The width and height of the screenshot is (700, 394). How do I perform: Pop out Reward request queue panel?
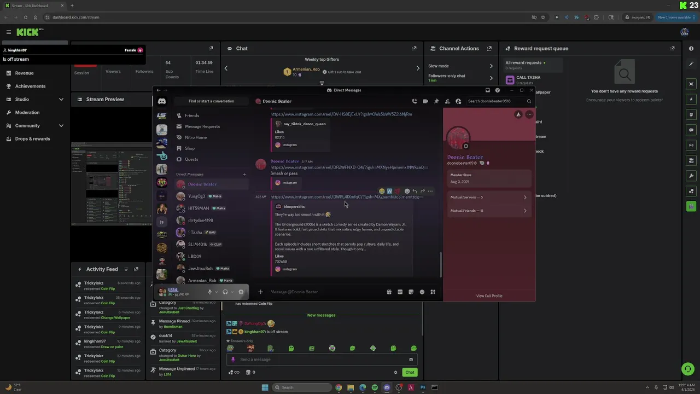coord(672,48)
